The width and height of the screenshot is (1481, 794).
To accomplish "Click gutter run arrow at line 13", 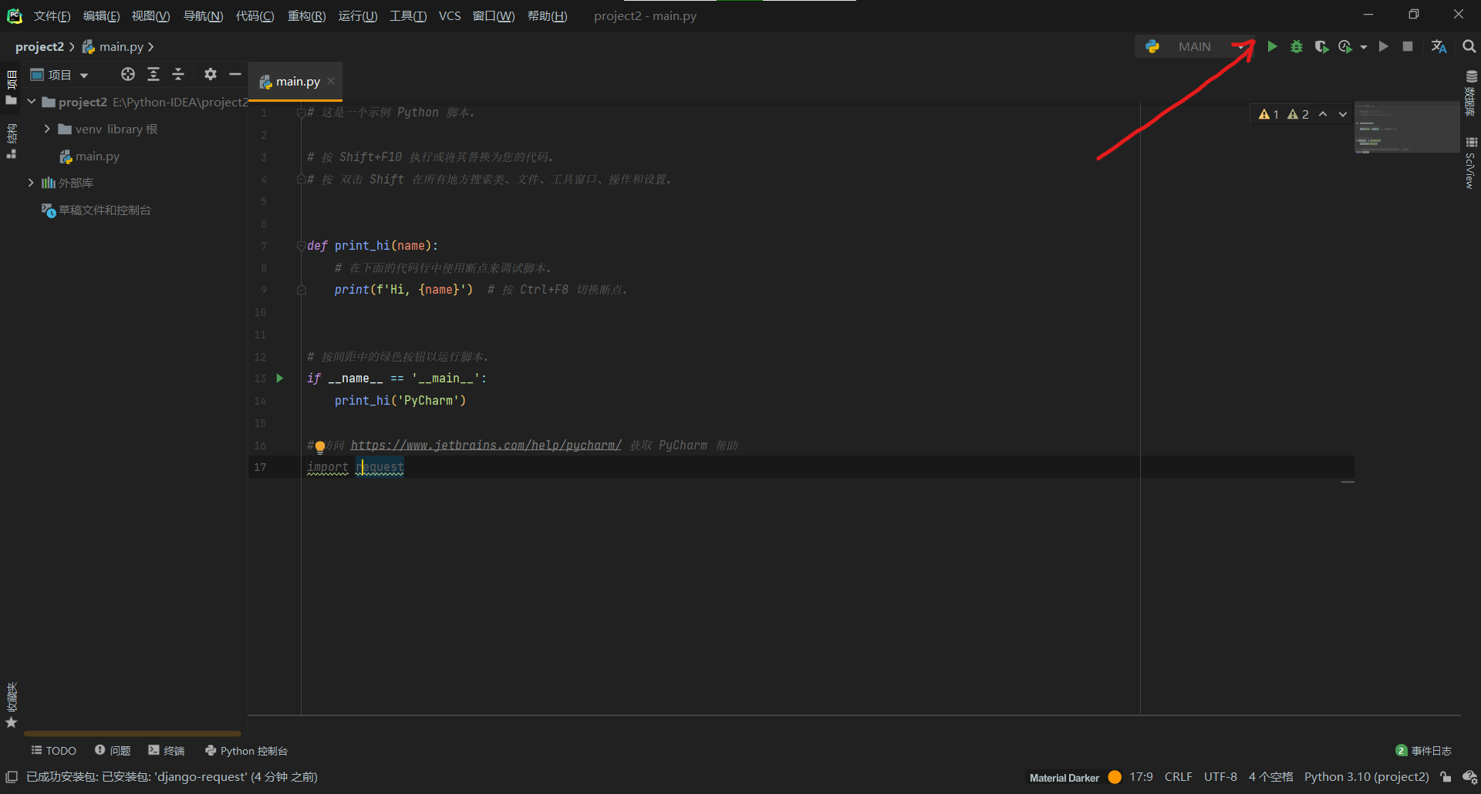I will coord(280,378).
